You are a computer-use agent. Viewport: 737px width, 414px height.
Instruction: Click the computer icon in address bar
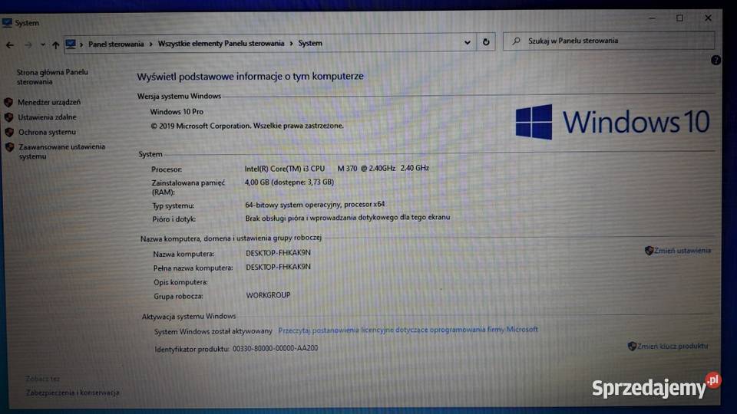71,44
